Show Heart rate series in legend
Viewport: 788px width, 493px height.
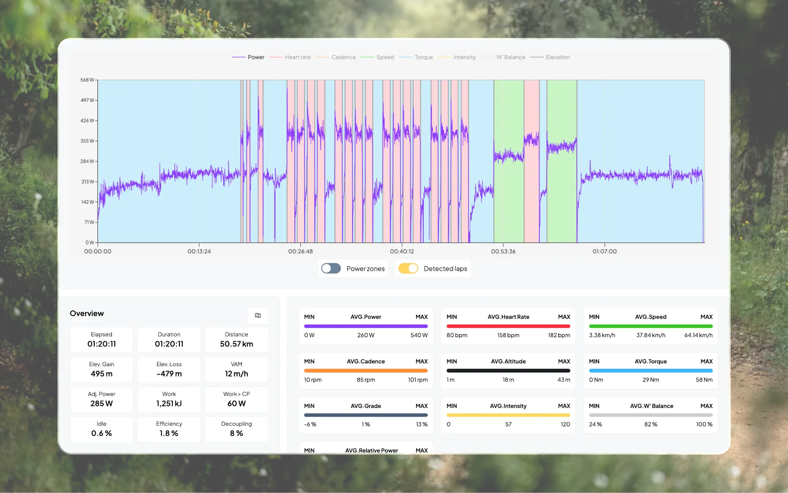pyautogui.click(x=297, y=57)
